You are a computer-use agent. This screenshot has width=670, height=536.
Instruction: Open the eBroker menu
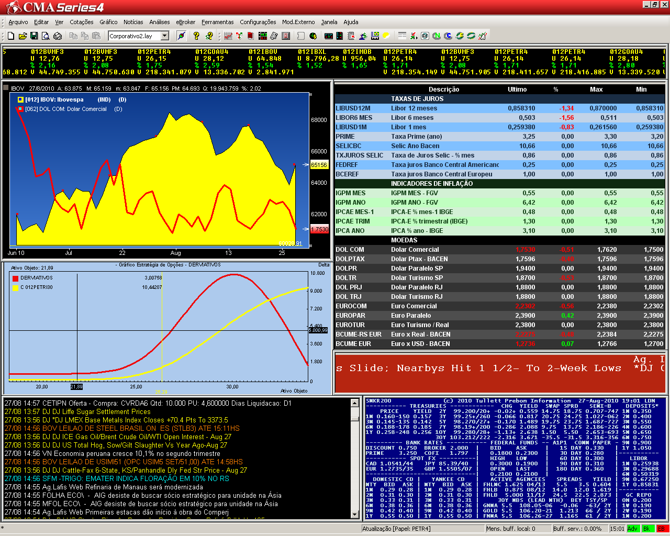[186, 22]
